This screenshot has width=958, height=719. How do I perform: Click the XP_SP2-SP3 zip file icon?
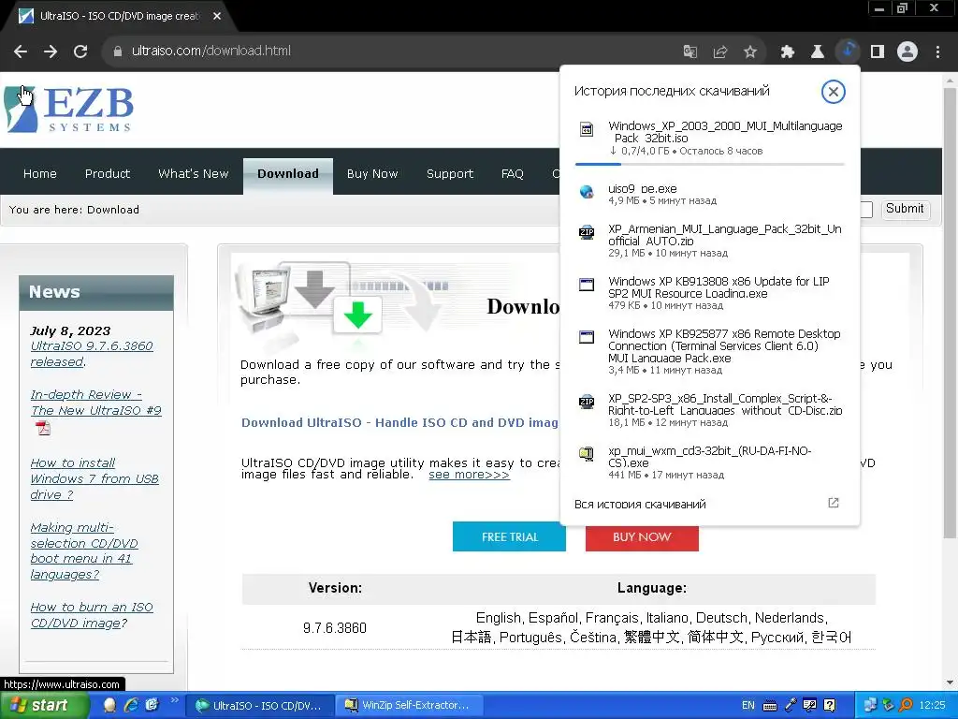tap(587, 402)
